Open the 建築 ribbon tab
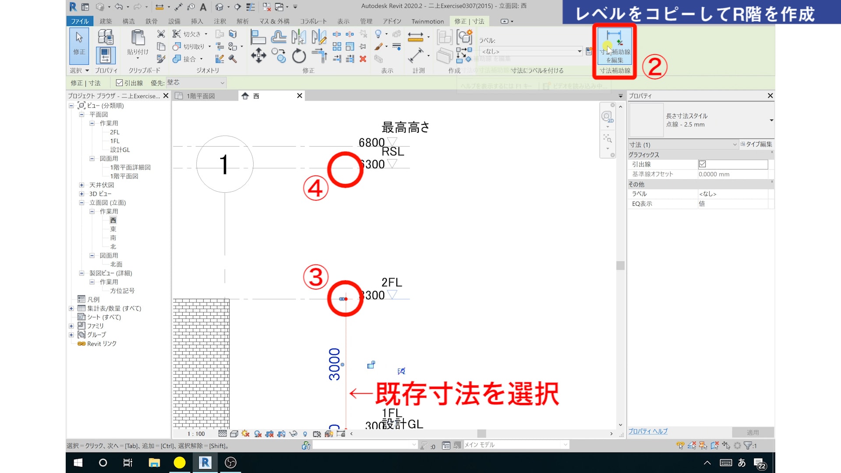The width and height of the screenshot is (841, 473). (106, 21)
